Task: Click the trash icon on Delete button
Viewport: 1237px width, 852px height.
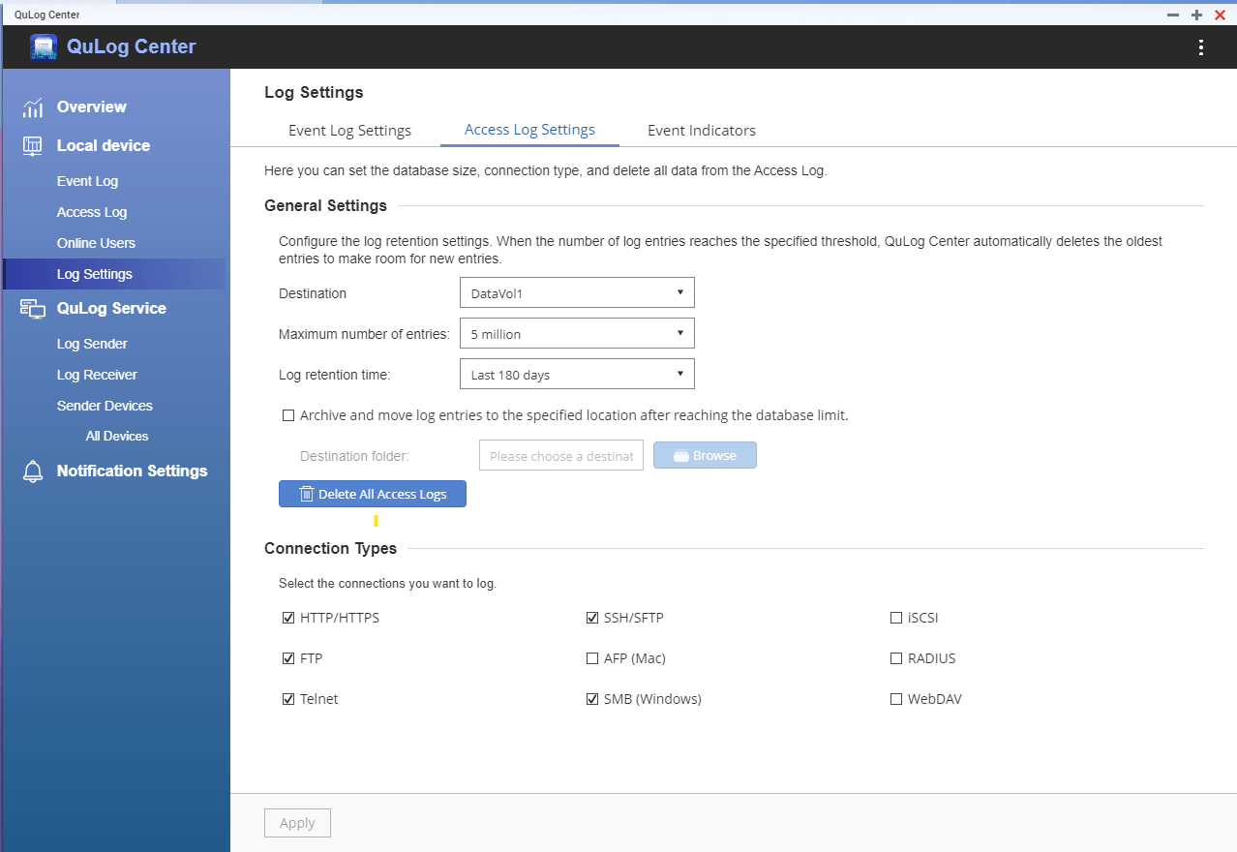Action: pos(306,495)
